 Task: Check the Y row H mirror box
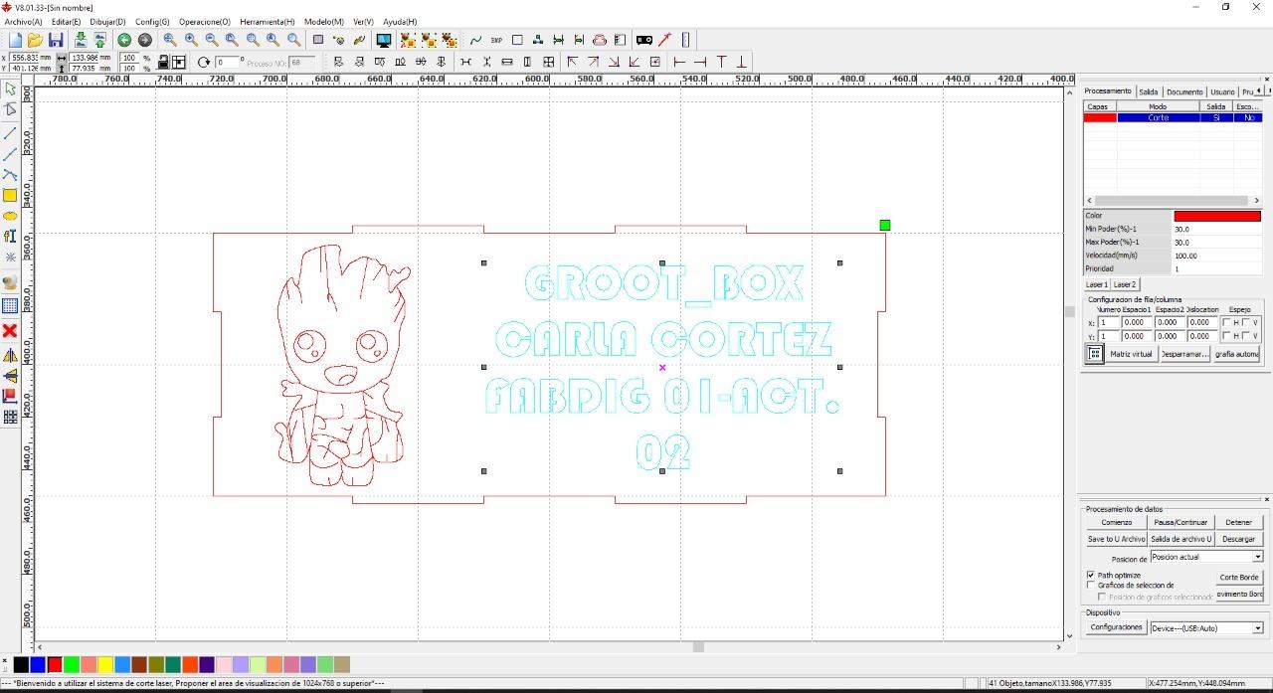pyautogui.click(x=1226, y=336)
